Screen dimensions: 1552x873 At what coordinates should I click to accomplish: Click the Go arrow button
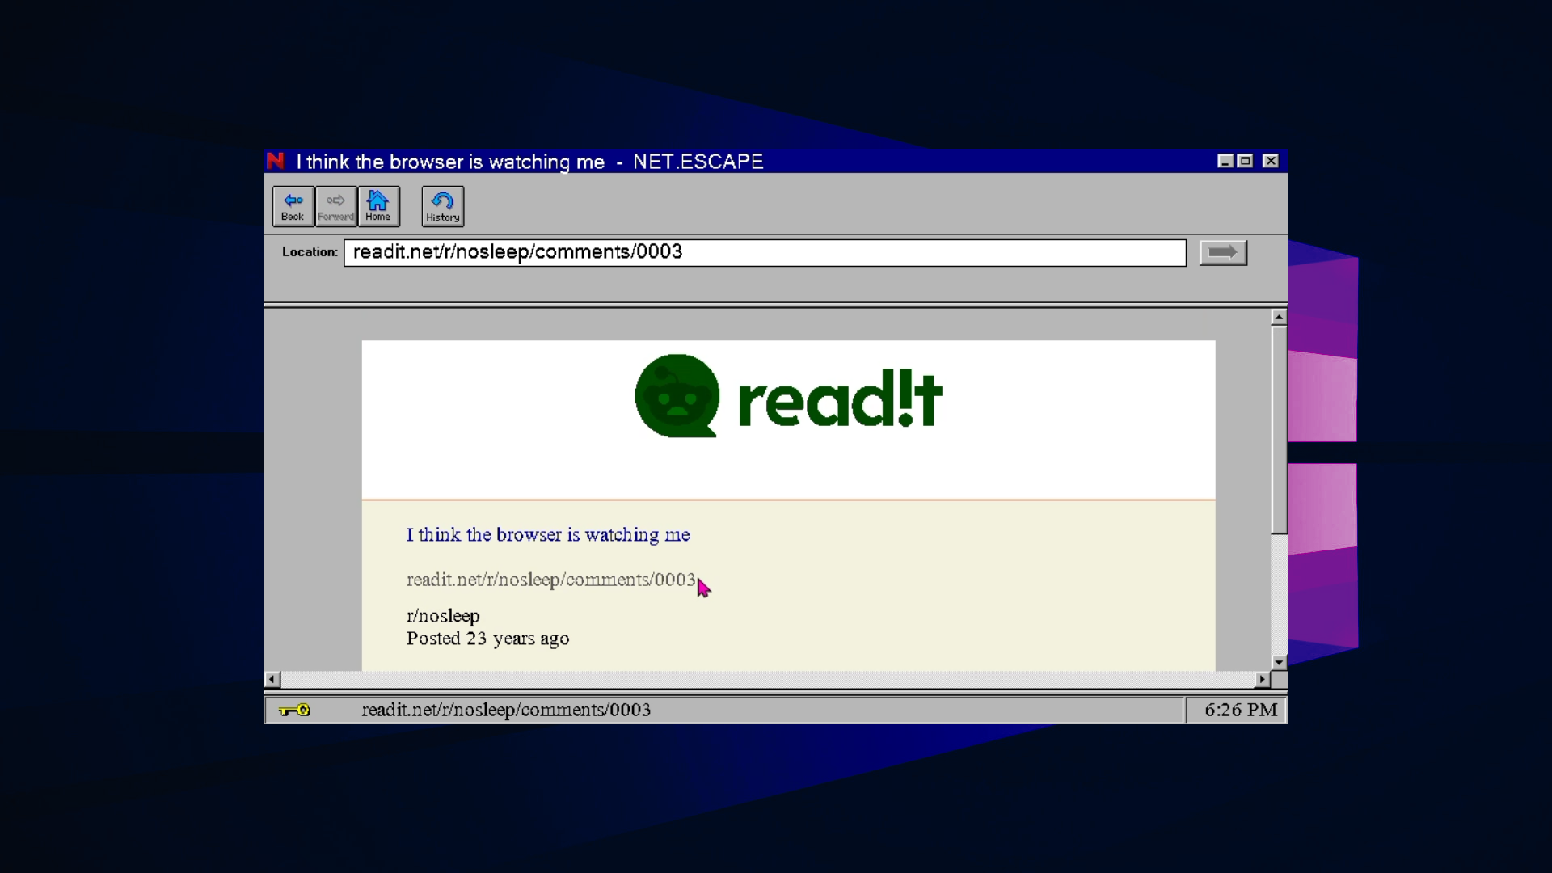tap(1222, 253)
